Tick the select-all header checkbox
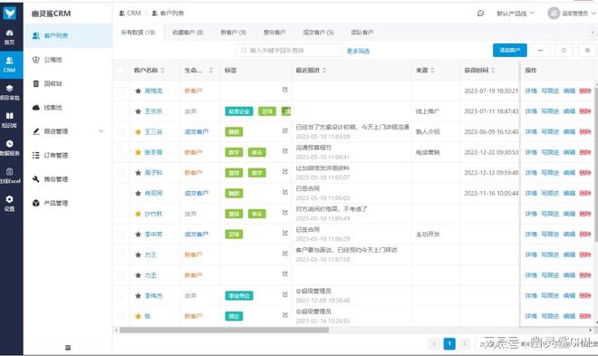 (121, 70)
